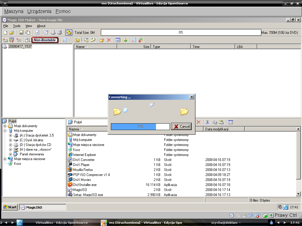Click the extract files green arrow icon
The width and height of the screenshot is (302, 226).
pyautogui.click(x=125, y=40)
